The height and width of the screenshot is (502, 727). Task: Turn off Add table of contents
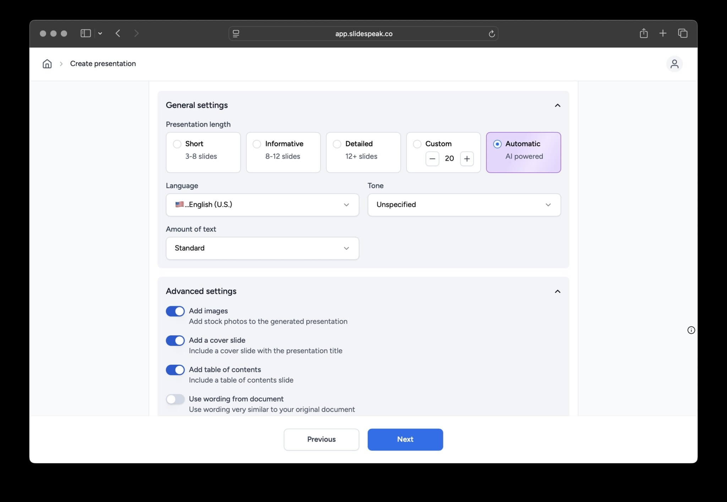click(175, 370)
